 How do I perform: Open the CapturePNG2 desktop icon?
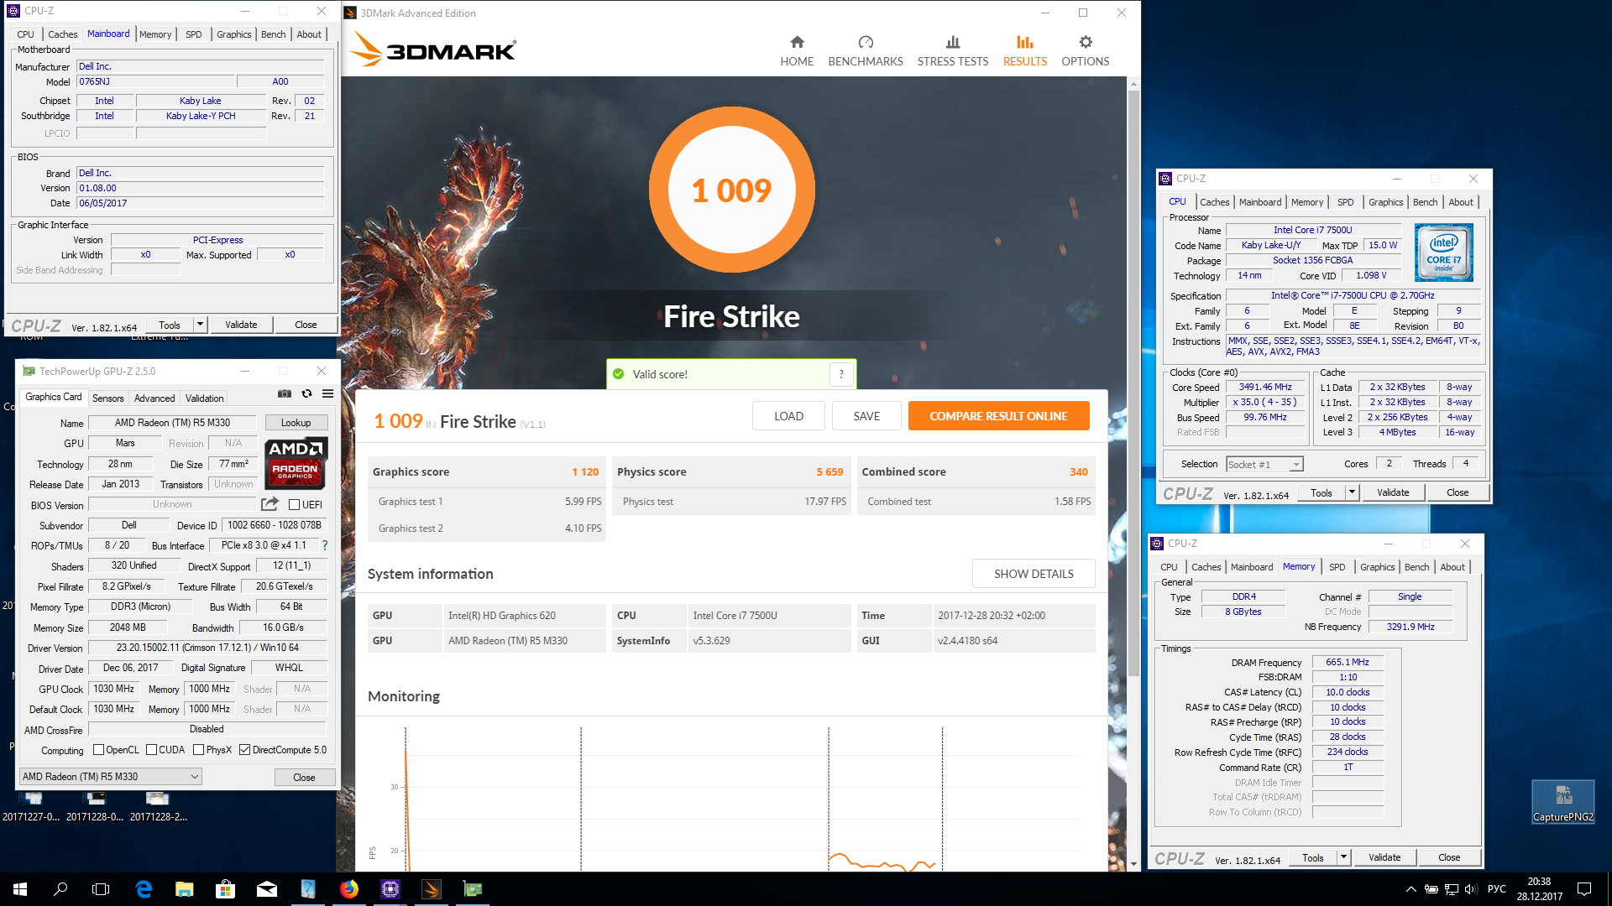[1562, 802]
